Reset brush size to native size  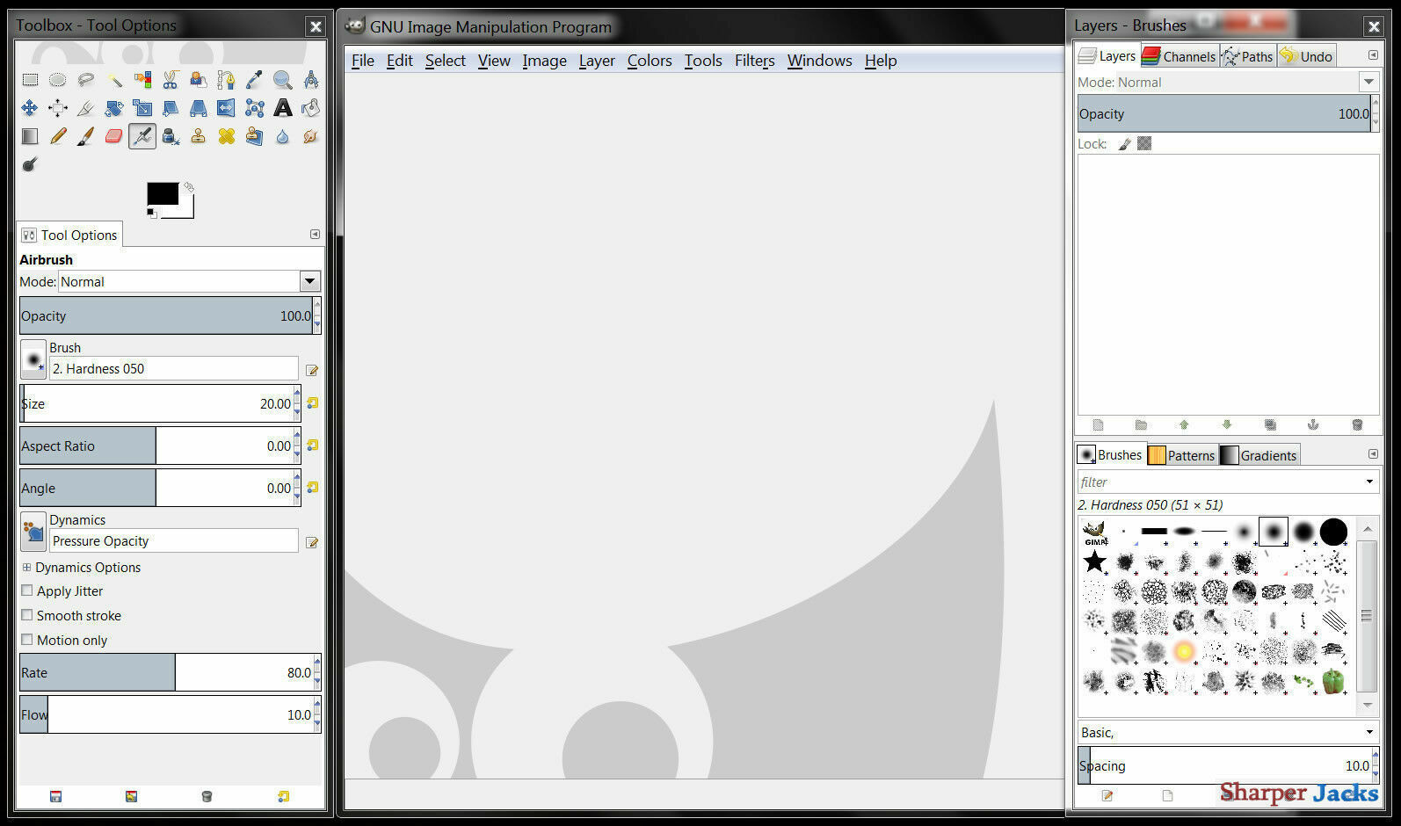[312, 403]
